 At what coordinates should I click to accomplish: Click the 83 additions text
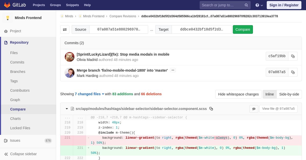(x=123, y=94)
